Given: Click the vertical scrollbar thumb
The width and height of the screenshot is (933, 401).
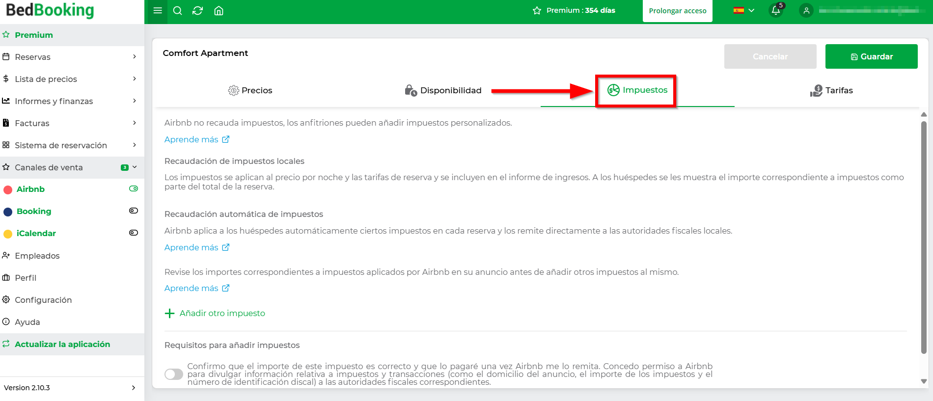Looking at the screenshot, I should [924, 238].
